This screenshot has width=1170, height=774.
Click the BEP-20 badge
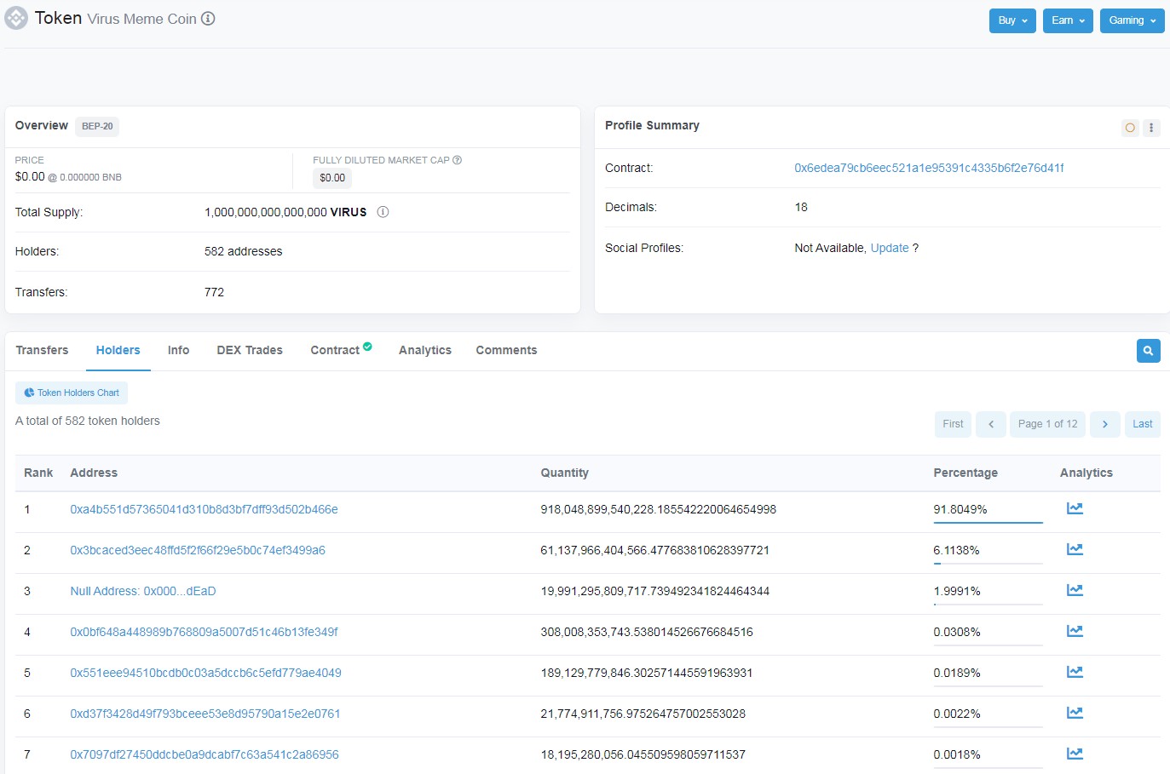[97, 126]
